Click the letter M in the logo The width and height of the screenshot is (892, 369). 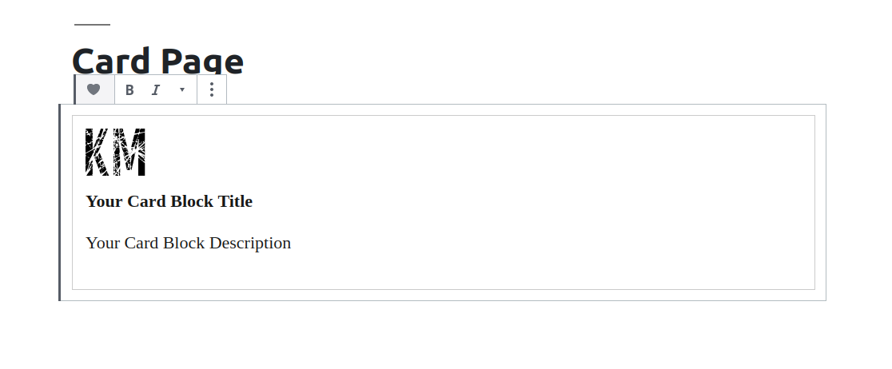(129, 152)
